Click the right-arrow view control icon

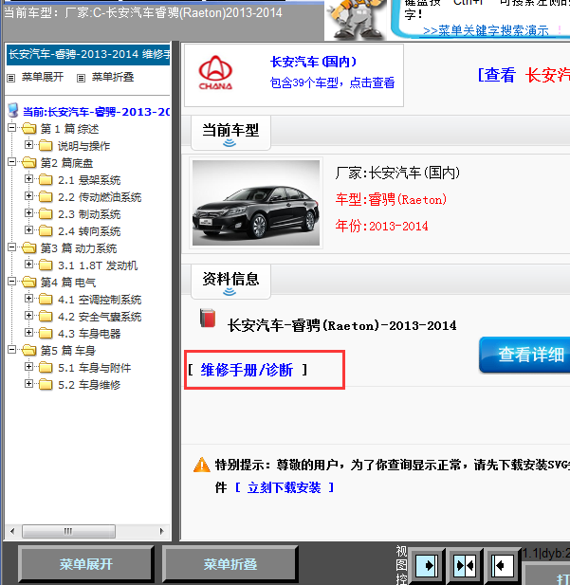426,566
